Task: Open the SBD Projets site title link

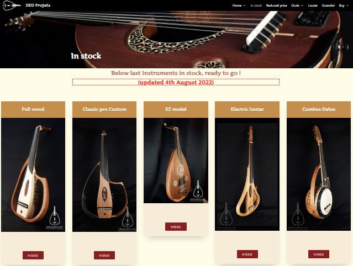Action: (38, 5)
